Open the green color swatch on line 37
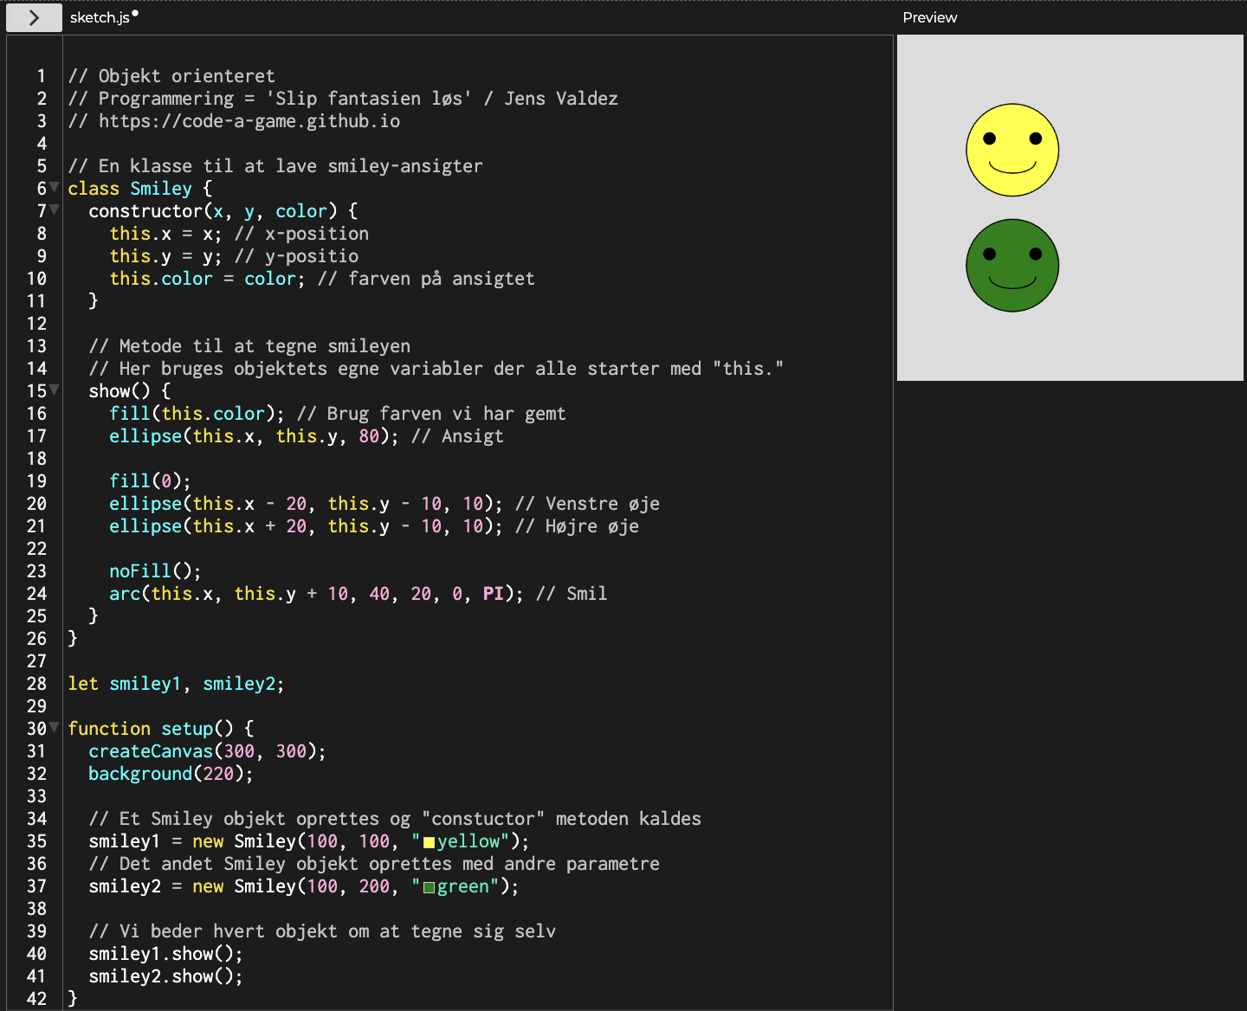Viewport: 1247px width, 1011px height. (x=429, y=887)
